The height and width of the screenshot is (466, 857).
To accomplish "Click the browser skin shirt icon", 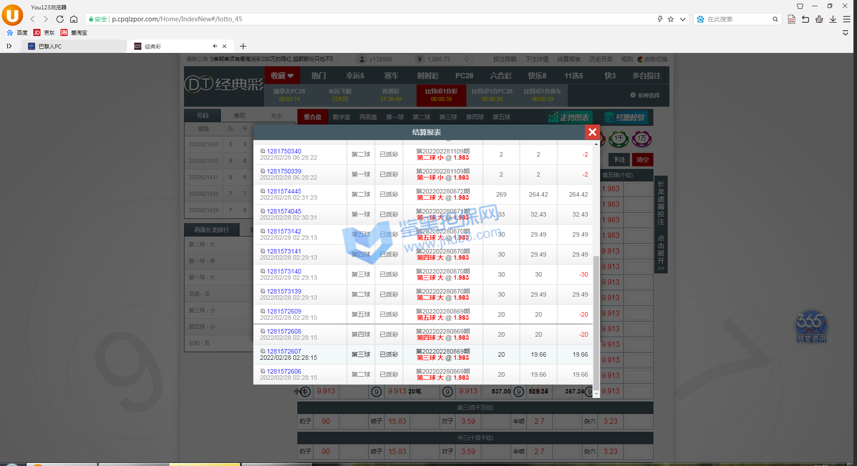I will (800, 6).
